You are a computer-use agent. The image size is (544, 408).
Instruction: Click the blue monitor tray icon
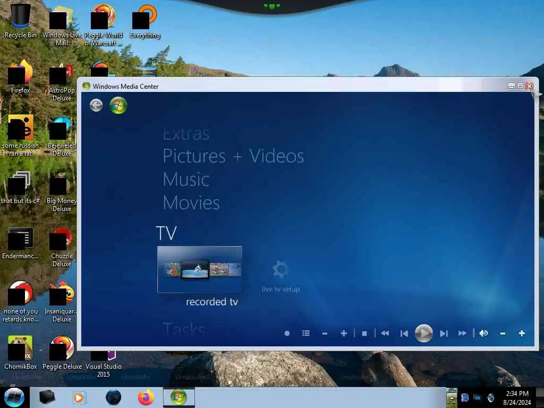[x=478, y=398]
